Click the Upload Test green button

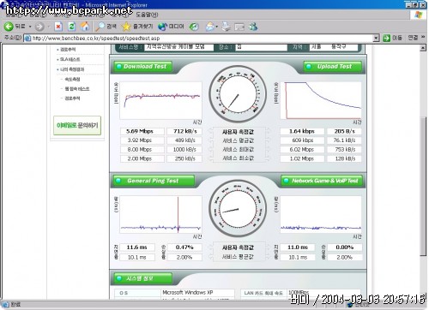tap(332, 67)
